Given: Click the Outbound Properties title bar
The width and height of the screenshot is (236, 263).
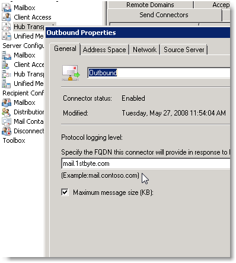Looking at the screenshot, I should (138, 33).
